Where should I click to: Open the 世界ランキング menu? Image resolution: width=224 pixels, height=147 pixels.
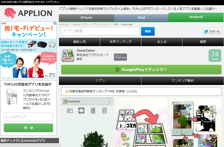pyautogui.click(x=121, y=42)
